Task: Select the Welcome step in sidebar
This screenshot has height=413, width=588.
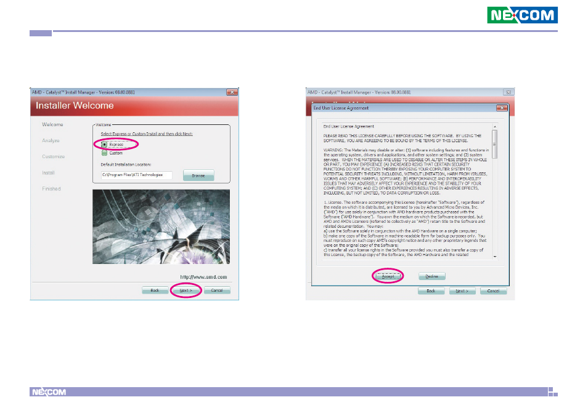Action: tap(52, 124)
